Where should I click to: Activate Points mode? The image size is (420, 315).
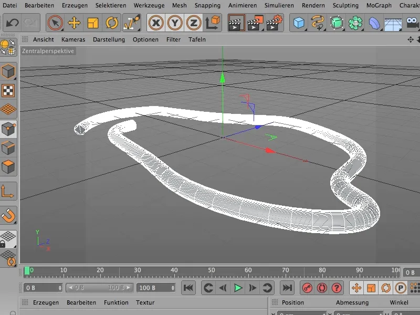coord(8,129)
